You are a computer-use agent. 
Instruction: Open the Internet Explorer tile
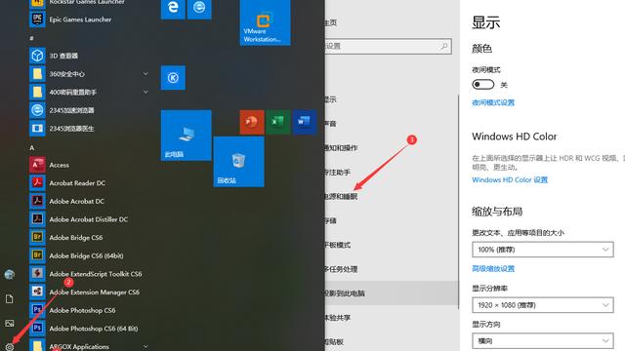tap(199, 9)
